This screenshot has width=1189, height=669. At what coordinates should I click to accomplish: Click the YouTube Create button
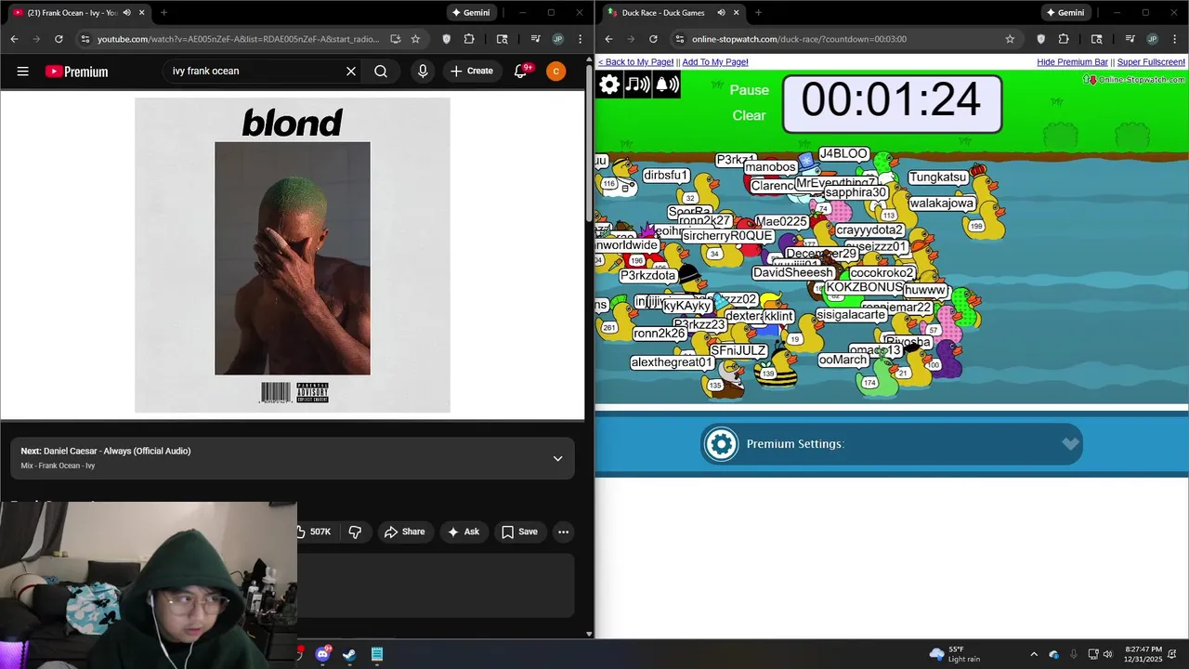pyautogui.click(x=472, y=72)
